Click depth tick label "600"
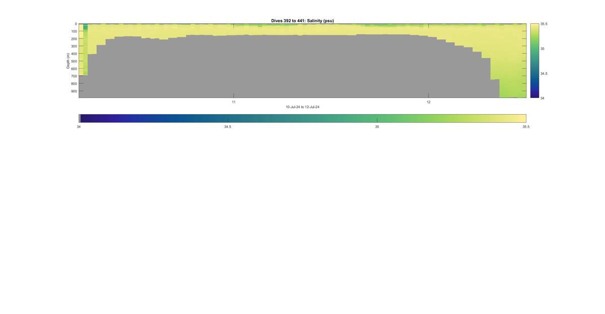 pos(74,69)
